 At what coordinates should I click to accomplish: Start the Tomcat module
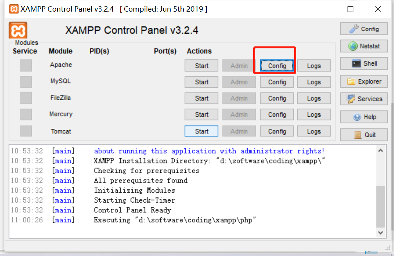201,131
